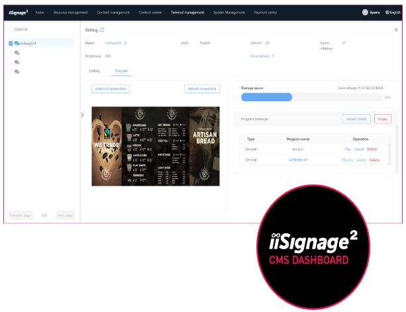Click the globe language icon labeled English
This screenshot has height=312, width=406.
pos(387,12)
